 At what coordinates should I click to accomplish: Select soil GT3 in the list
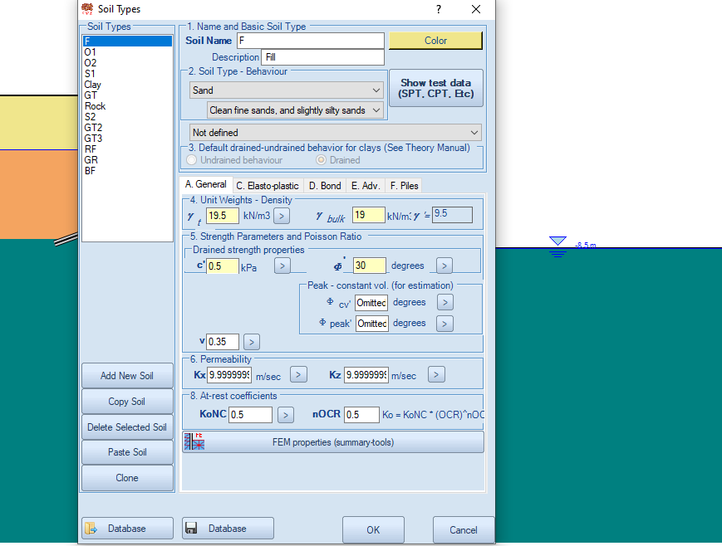click(127, 139)
